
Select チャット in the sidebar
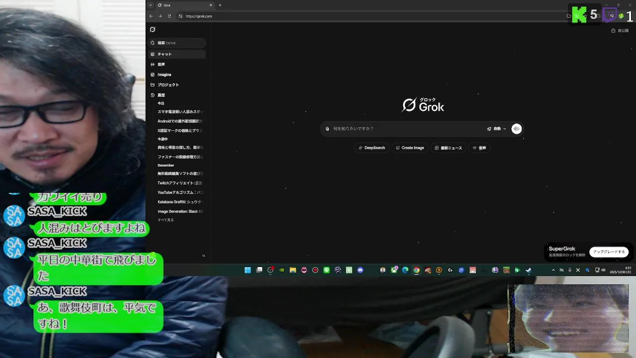(177, 54)
